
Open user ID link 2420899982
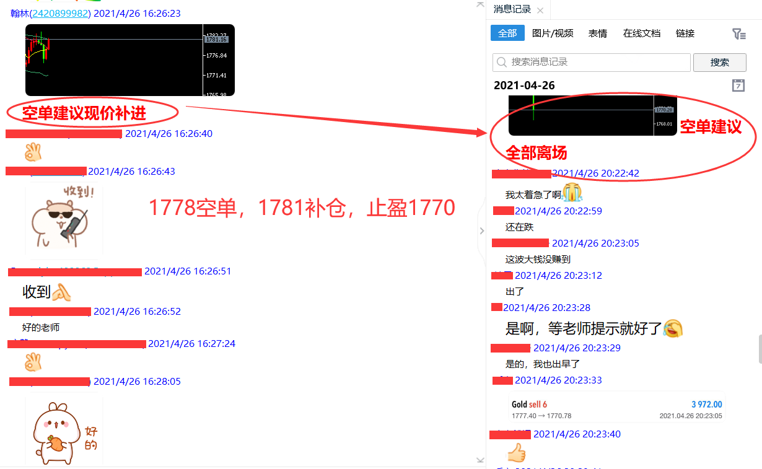[60, 13]
